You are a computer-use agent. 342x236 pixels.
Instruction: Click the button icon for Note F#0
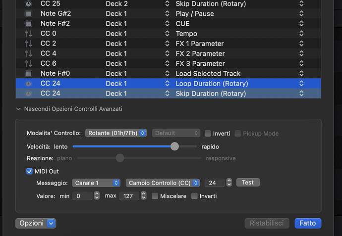pyautogui.click(x=28, y=73)
